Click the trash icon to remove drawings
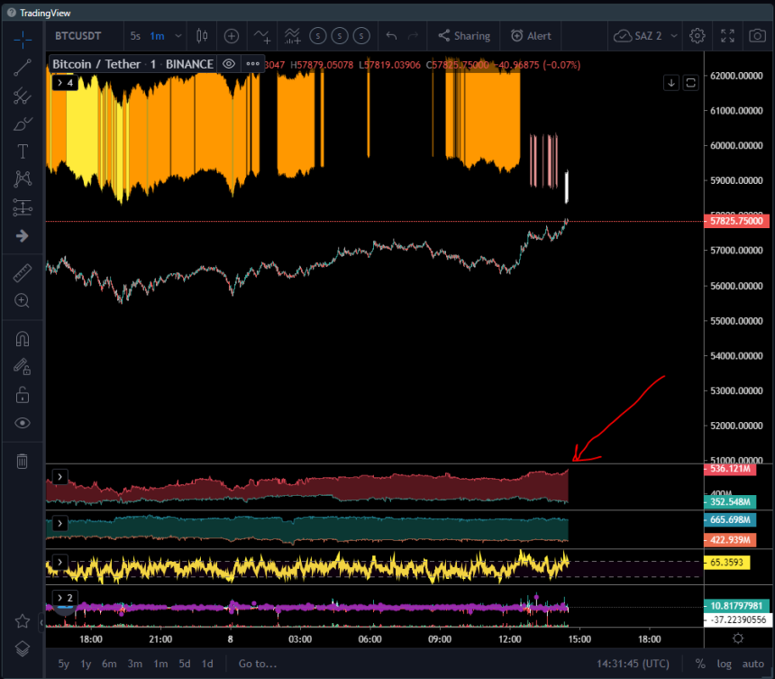The height and width of the screenshot is (679, 775). pyautogui.click(x=22, y=461)
